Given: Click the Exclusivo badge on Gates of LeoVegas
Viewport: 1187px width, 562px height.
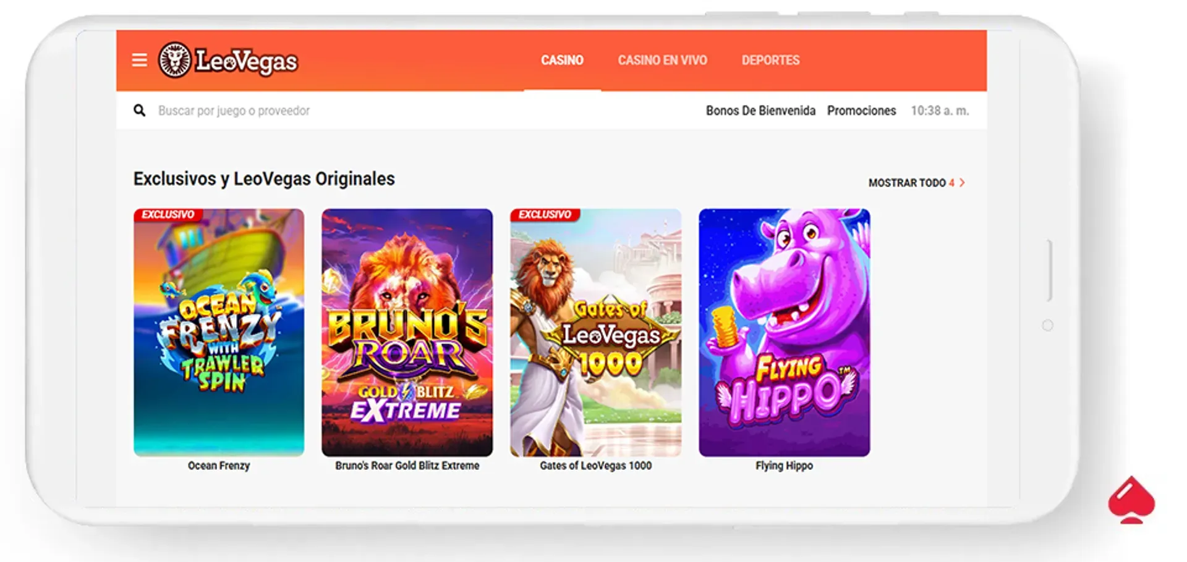Looking at the screenshot, I should point(545,214).
